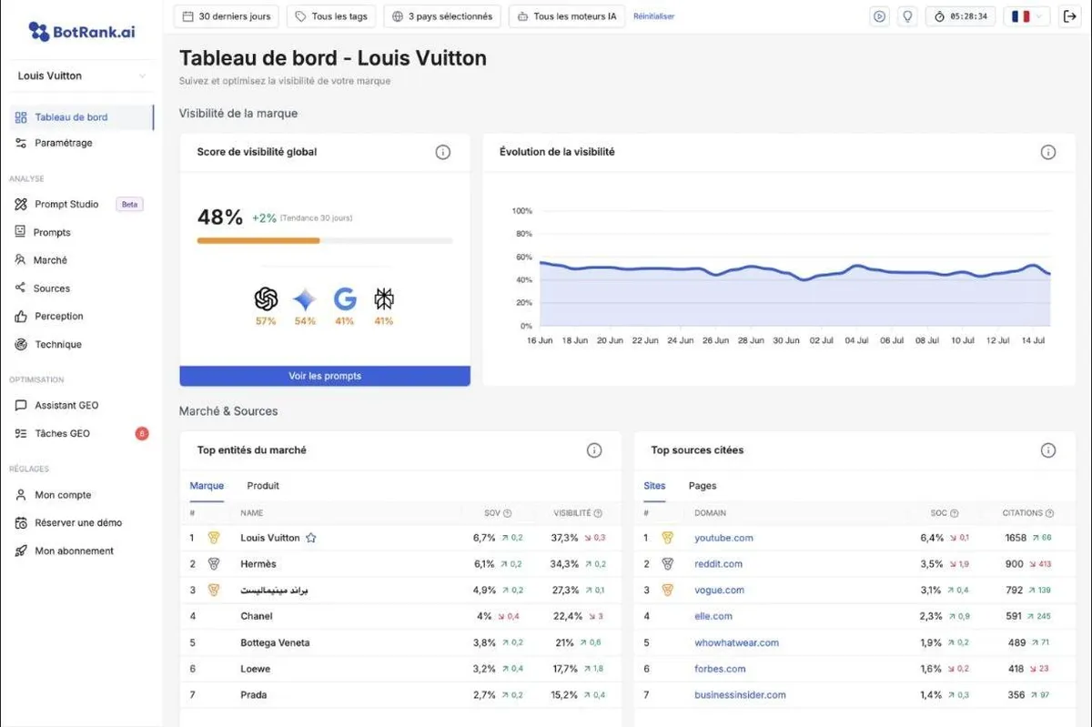The height and width of the screenshot is (727, 1092).
Task: Switch to the Pages tab
Action: point(703,486)
